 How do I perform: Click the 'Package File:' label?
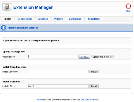click(x=9, y=57)
